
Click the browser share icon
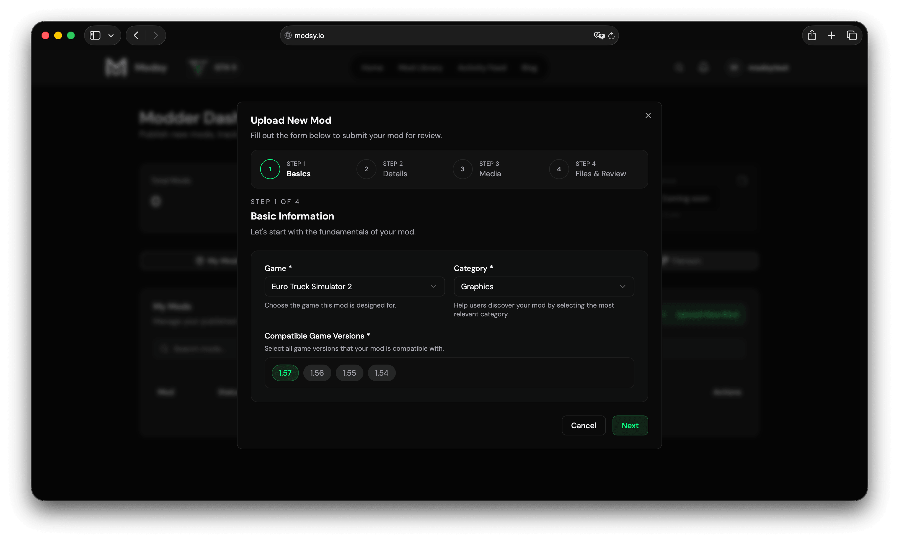tap(812, 35)
